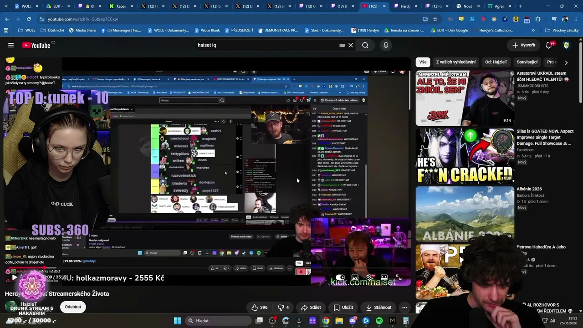The width and height of the screenshot is (583, 328).
Task: Enter fullscreen in the video player
Action: tap(399, 277)
